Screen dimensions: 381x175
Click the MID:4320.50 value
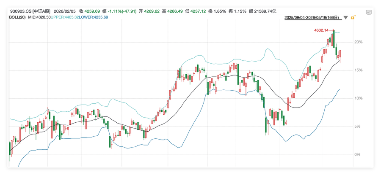point(39,17)
